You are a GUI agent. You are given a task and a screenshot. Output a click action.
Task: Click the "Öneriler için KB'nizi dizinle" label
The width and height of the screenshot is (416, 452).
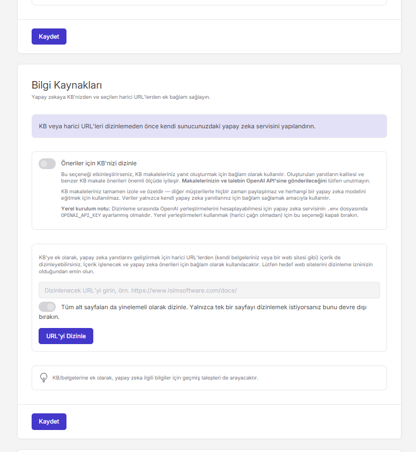99,163
